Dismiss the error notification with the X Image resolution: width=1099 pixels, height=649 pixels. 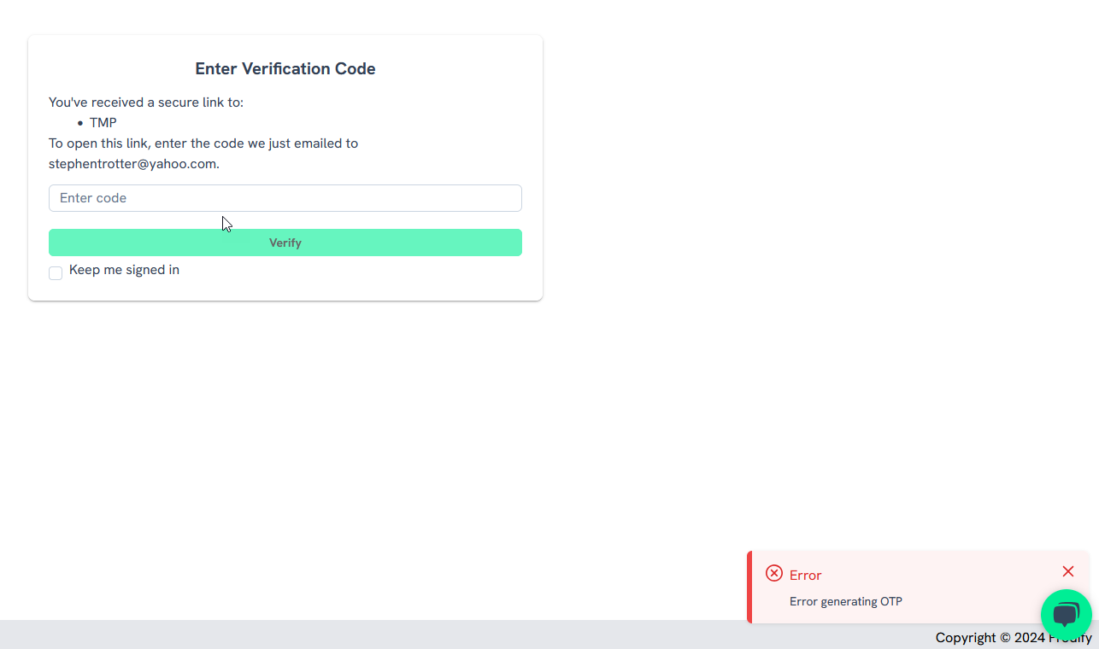[x=1067, y=571]
